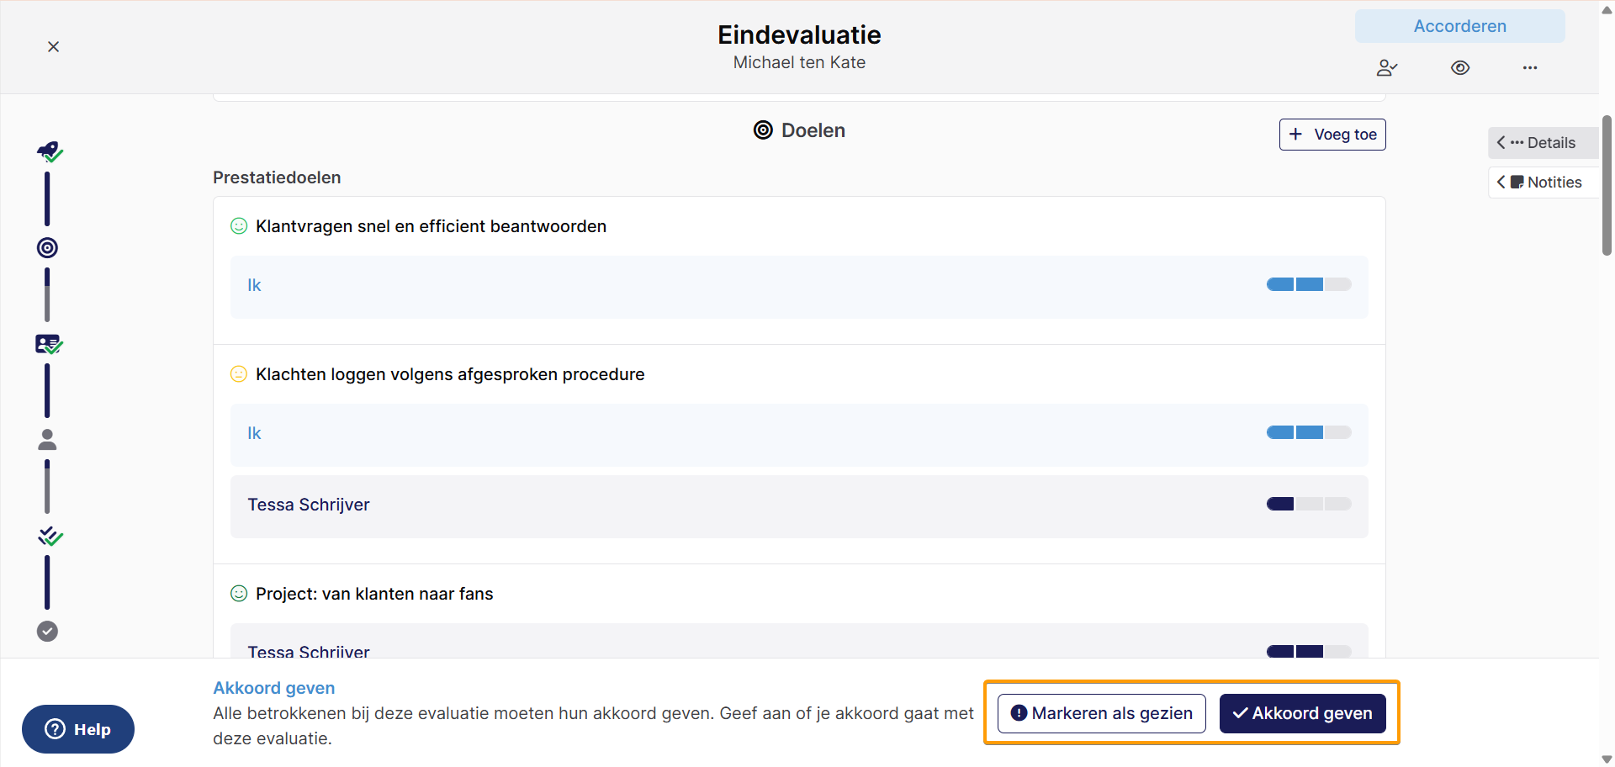The width and height of the screenshot is (1615, 767).
Task: Expand the Ik row under Klantvragen goal
Action: [x=799, y=287]
